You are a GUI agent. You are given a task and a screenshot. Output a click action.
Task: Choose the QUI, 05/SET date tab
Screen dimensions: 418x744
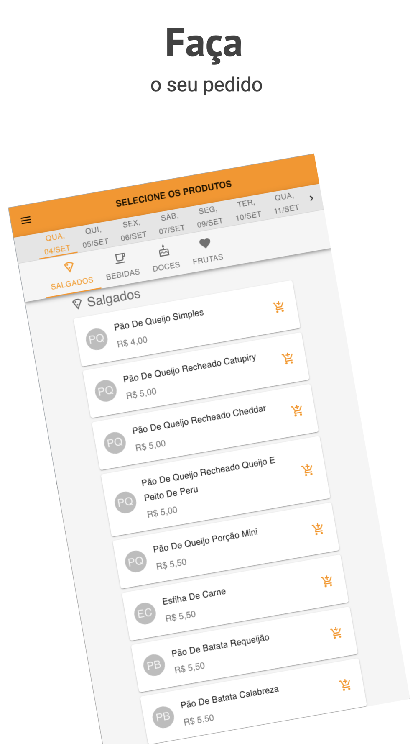[x=94, y=237]
